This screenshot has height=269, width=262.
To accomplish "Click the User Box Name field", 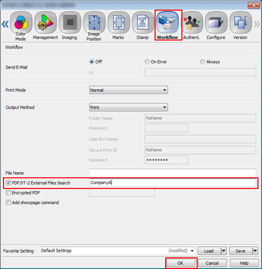I will click(x=200, y=139).
